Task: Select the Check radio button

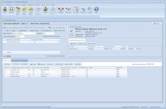Action: coord(11,31)
